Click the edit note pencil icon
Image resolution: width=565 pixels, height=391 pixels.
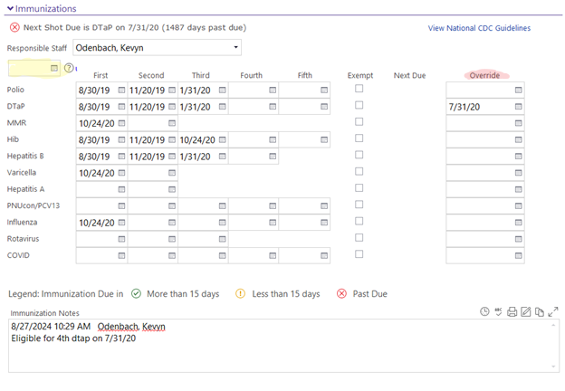(525, 311)
